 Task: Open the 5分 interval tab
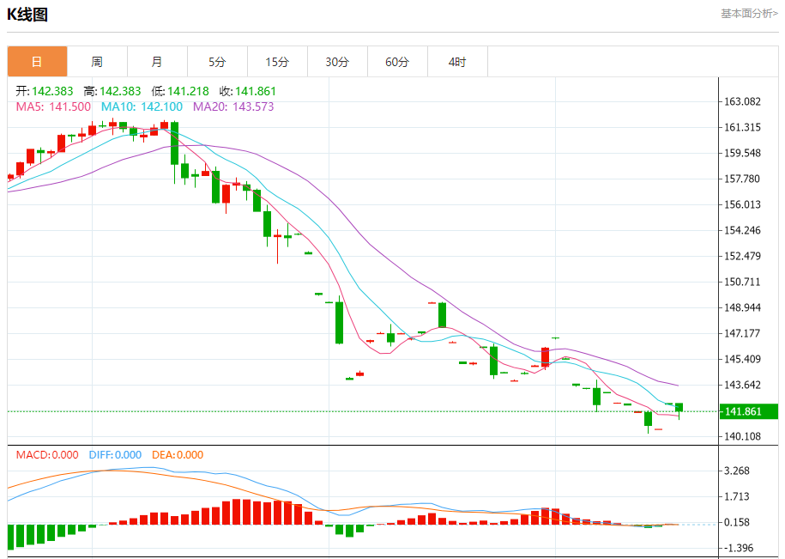click(x=217, y=62)
